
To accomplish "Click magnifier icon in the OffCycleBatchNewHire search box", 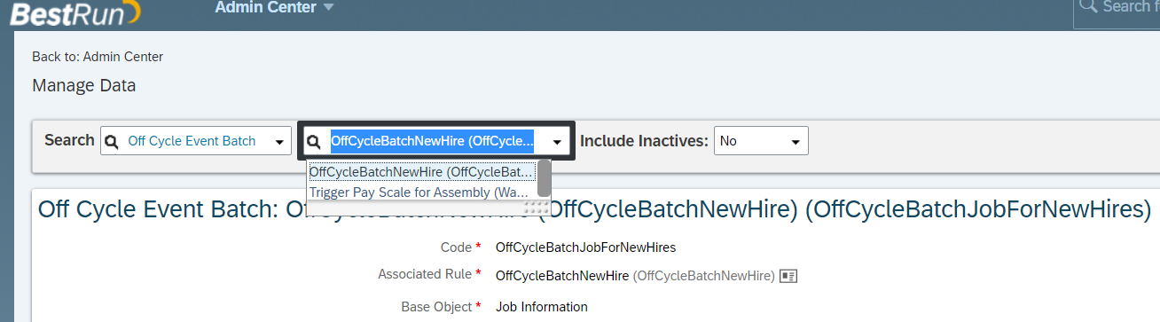I will click(313, 141).
